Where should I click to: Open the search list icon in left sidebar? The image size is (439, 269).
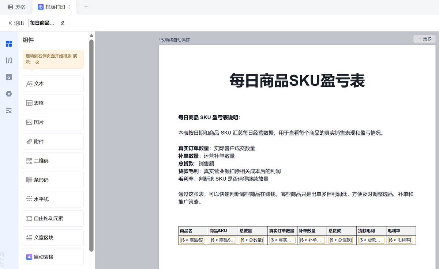9,110
